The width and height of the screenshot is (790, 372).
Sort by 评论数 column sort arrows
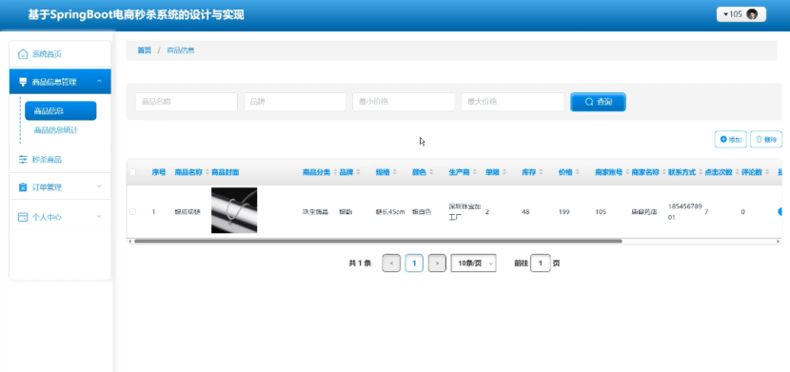coord(766,172)
